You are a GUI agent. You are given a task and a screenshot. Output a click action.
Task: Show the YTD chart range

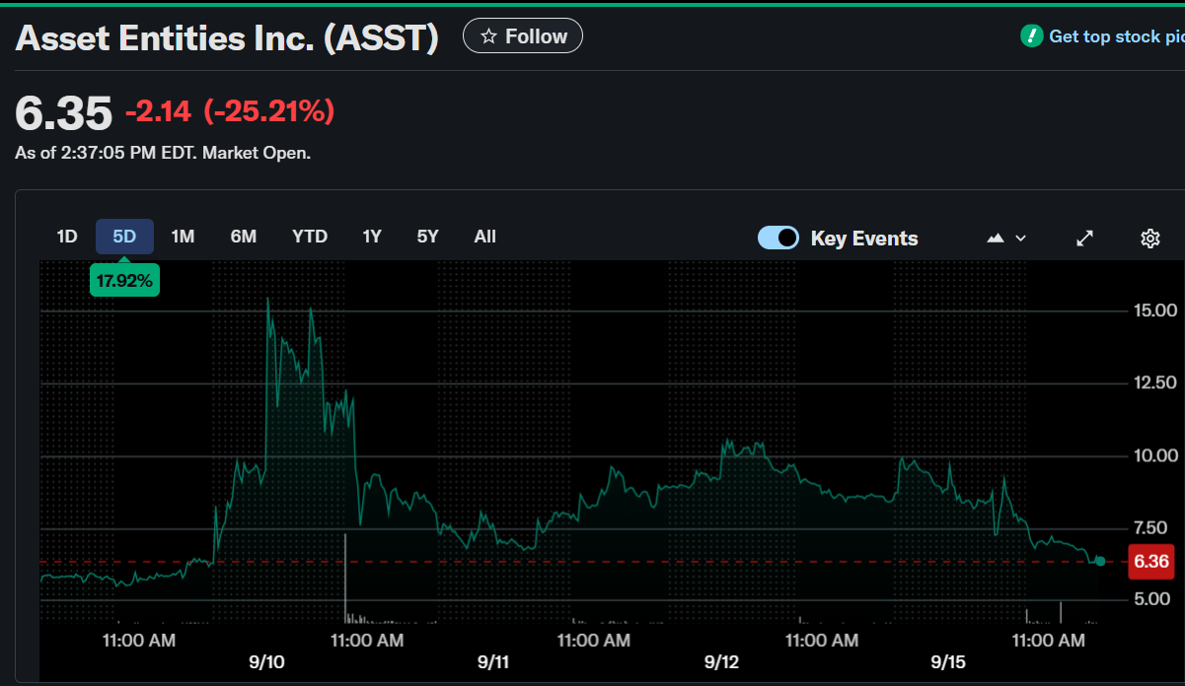pos(310,237)
